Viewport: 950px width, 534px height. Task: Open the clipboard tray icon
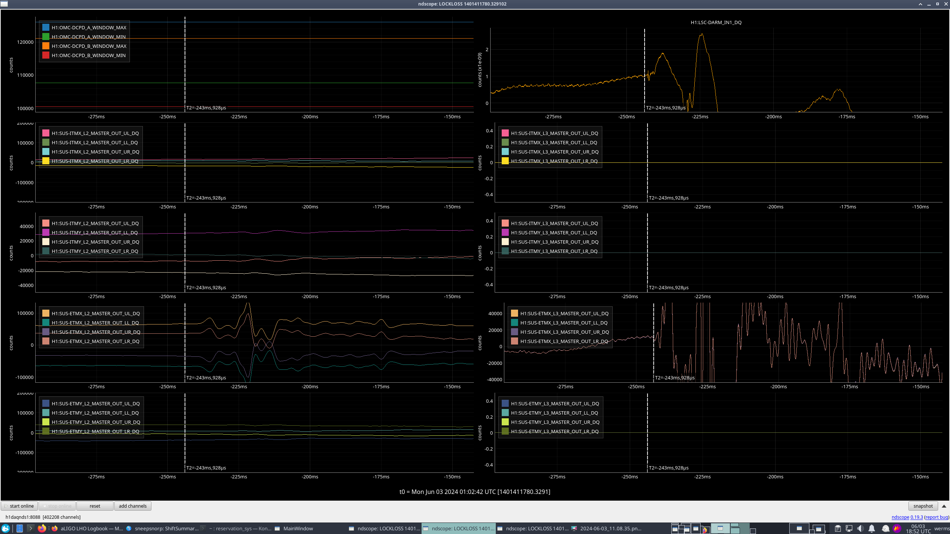(x=838, y=528)
